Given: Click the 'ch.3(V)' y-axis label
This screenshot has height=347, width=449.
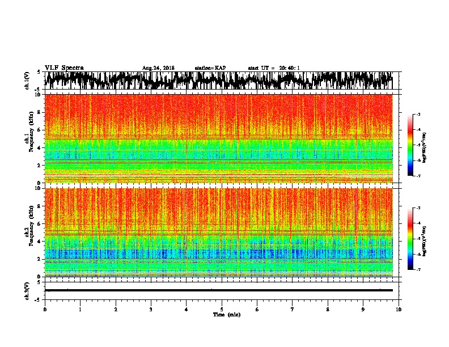Looking at the screenshot, I should (x=27, y=291).
